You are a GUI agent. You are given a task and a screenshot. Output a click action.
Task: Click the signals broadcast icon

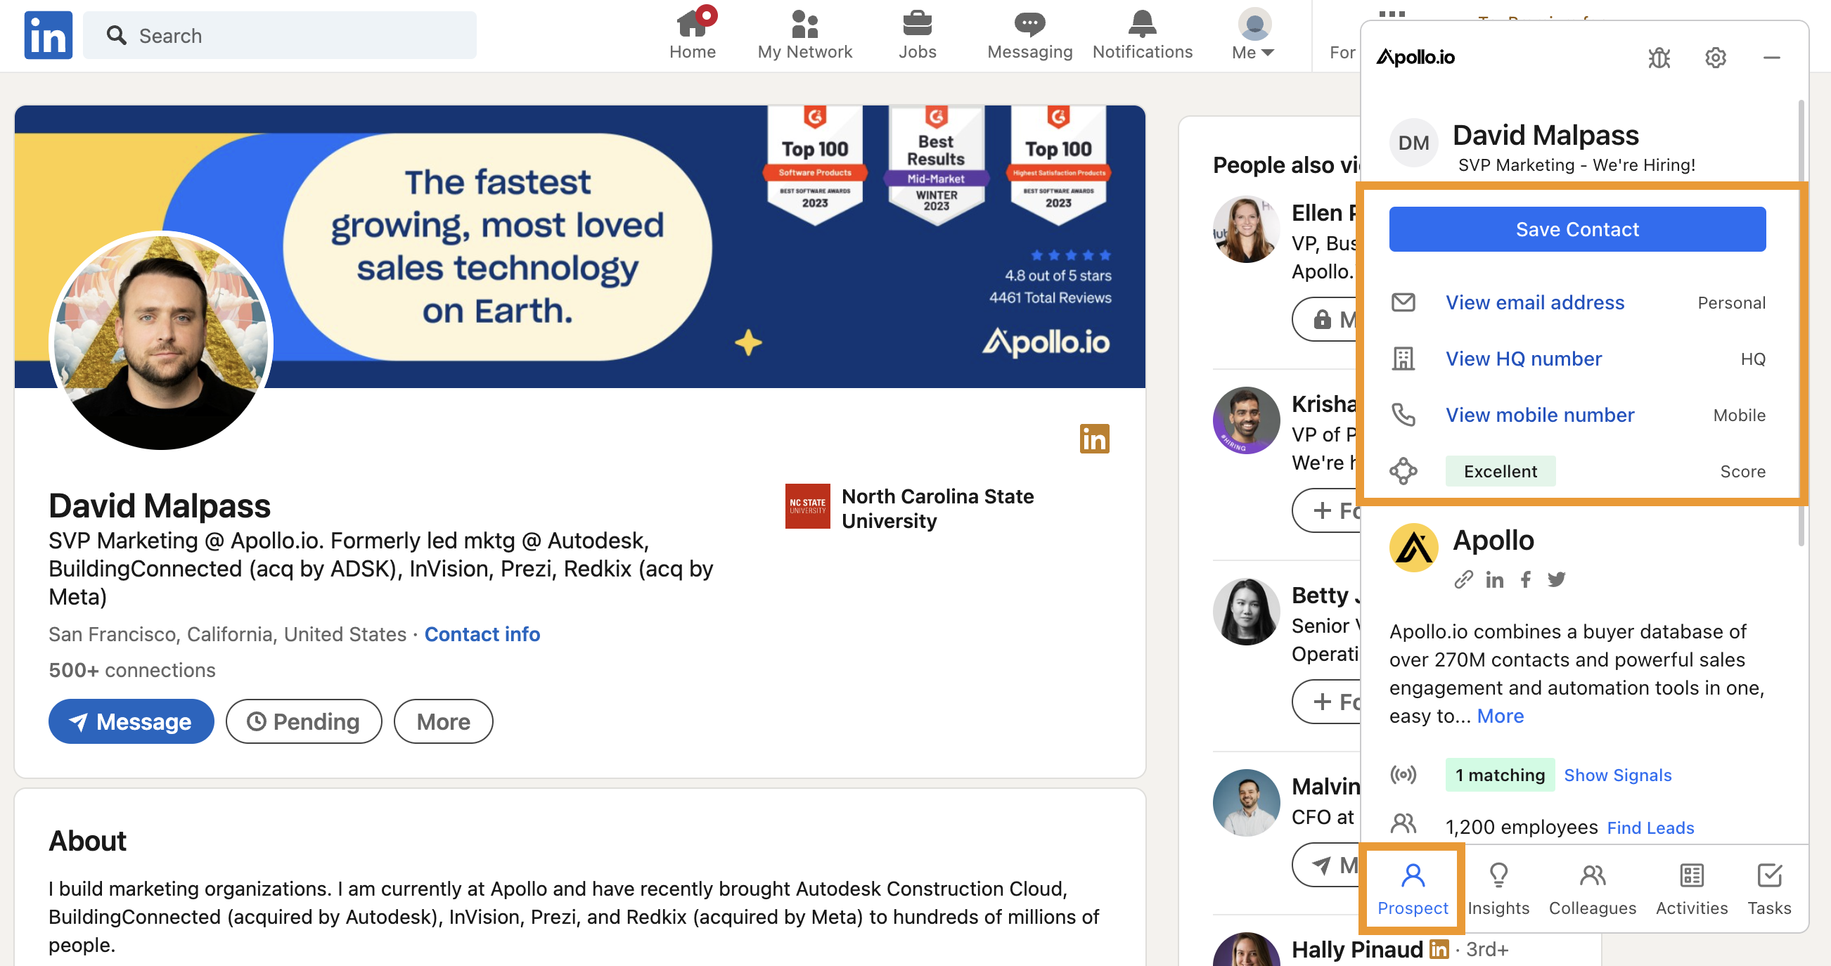1402,774
